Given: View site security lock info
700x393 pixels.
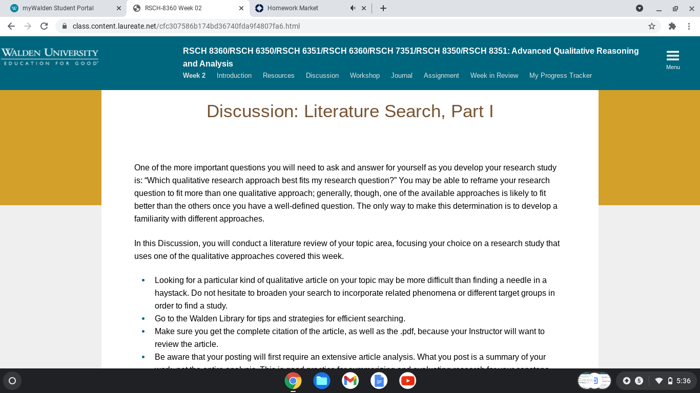Looking at the screenshot, I should coord(65,26).
